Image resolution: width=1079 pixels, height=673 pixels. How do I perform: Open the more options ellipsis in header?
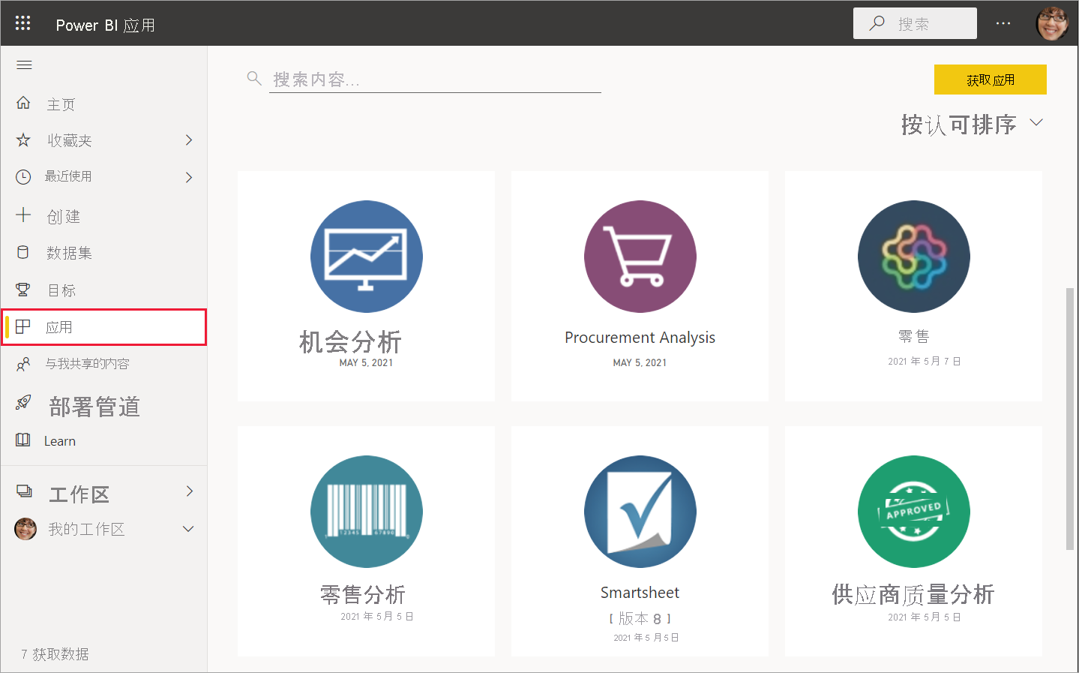1003,24
